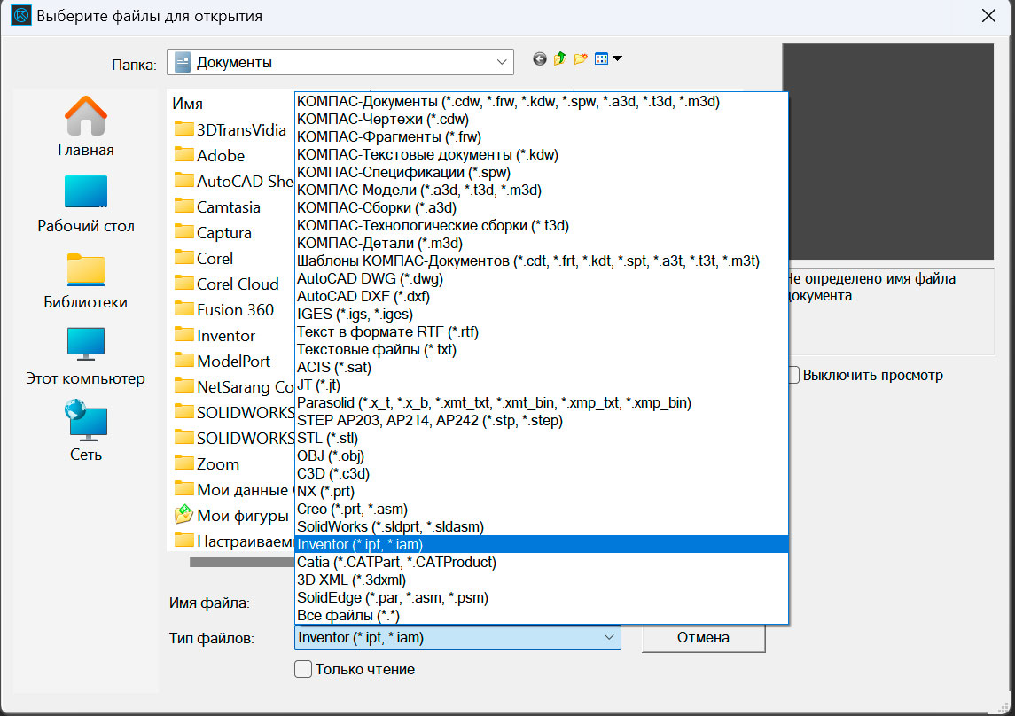
Task: Choose КОМПАС-Чертежи (*.cdw) type
Action: point(541,119)
